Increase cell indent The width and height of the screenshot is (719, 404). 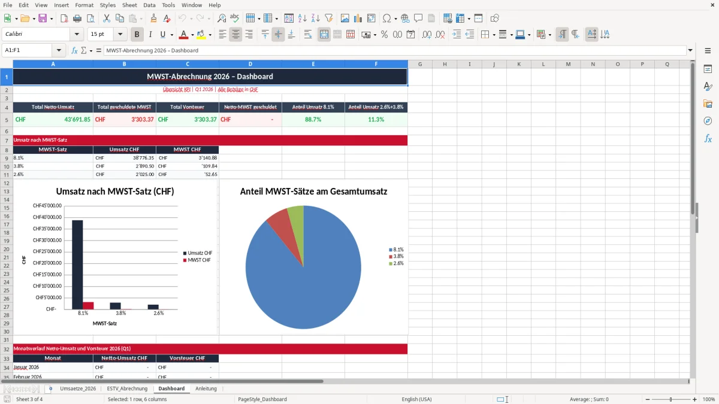coord(457,35)
